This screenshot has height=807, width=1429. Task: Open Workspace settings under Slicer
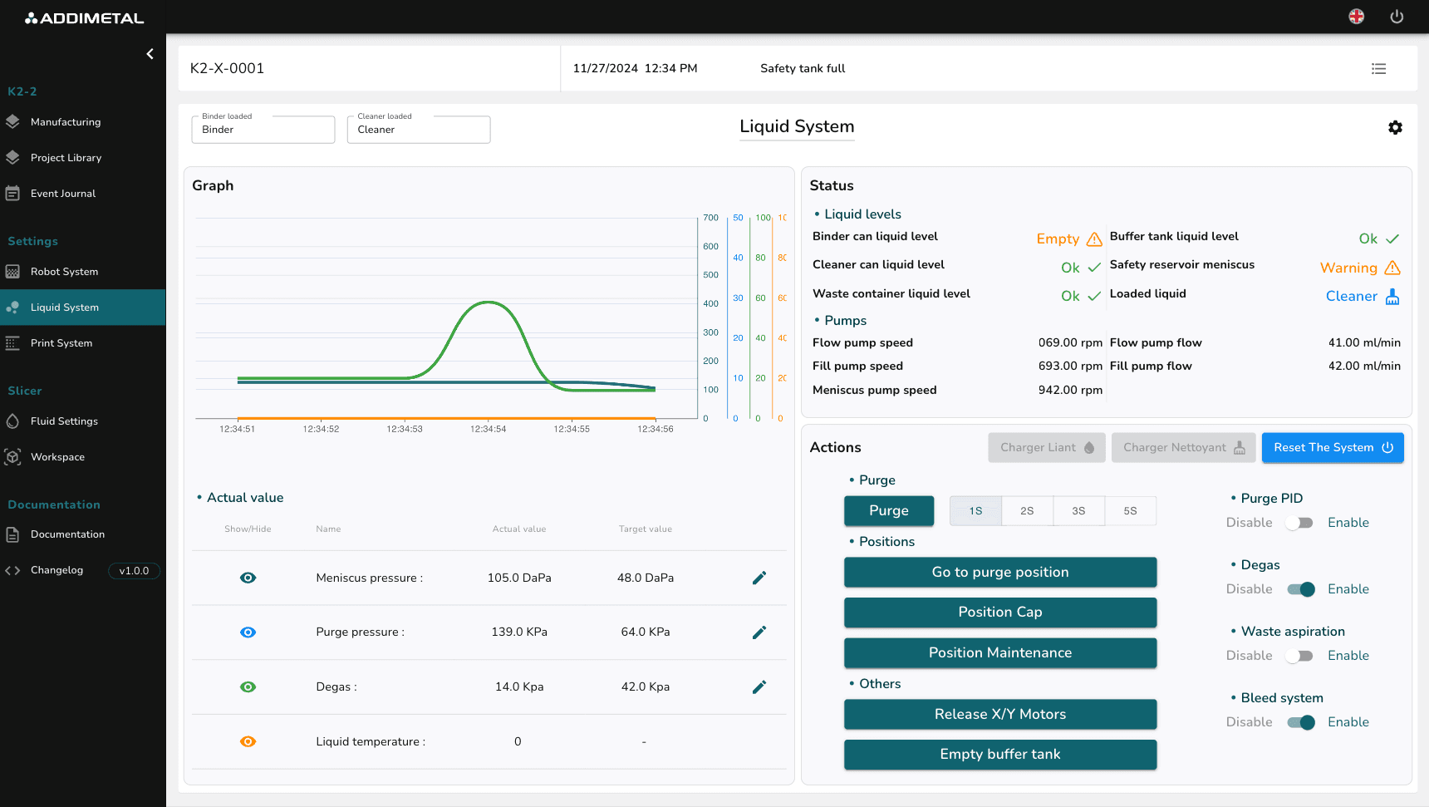pyautogui.click(x=57, y=456)
